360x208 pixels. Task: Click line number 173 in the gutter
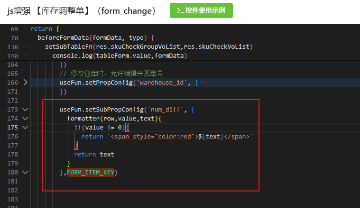12,110
